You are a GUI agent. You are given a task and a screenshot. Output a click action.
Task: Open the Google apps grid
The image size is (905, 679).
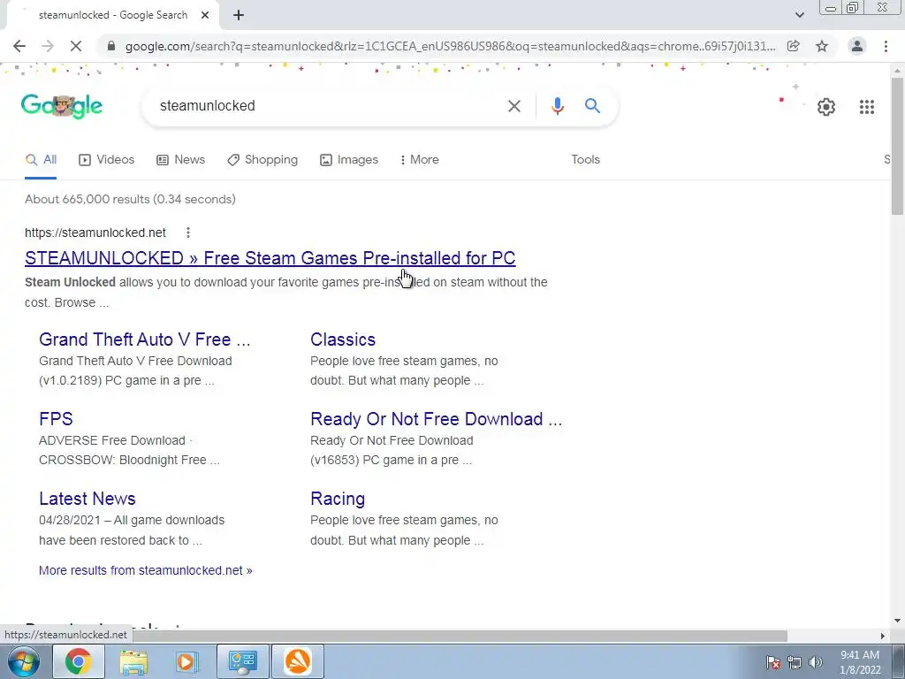tap(866, 107)
